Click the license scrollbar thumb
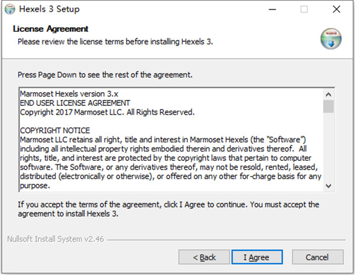Image resolution: width=355 pixels, height=275 pixels. [328, 106]
